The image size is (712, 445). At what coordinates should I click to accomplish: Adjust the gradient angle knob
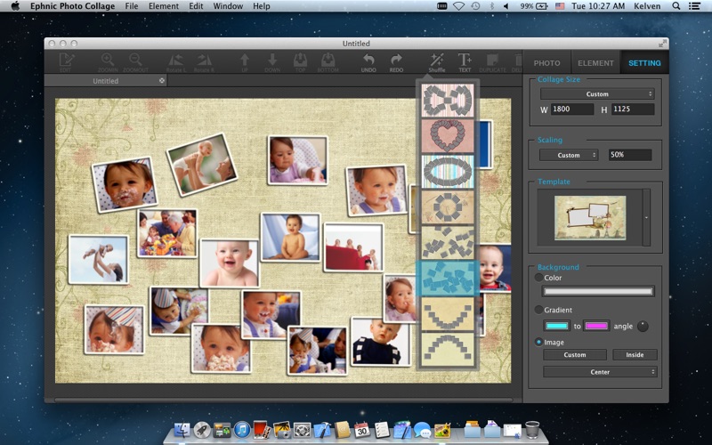tap(643, 326)
